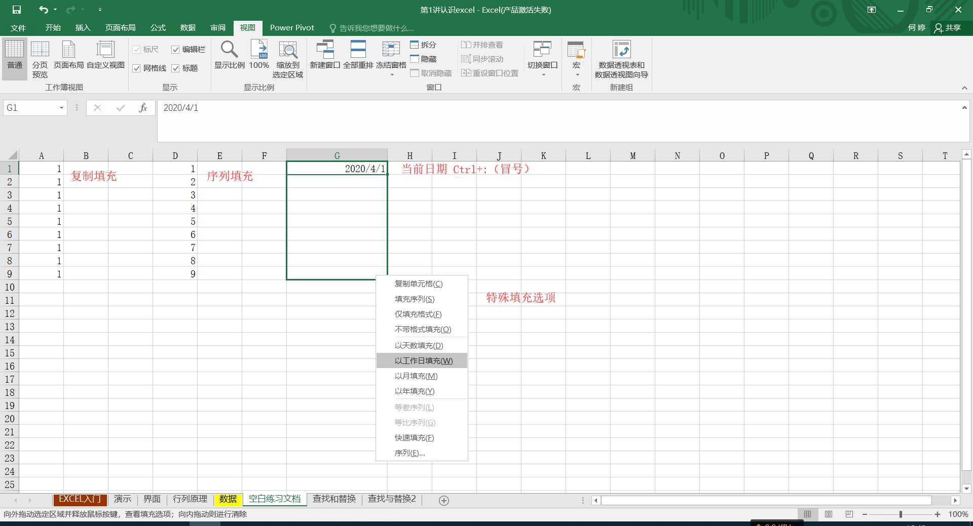This screenshot has height=526, width=973.
Task: Add a new sheet with plus icon
Action: [x=443, y=500]
